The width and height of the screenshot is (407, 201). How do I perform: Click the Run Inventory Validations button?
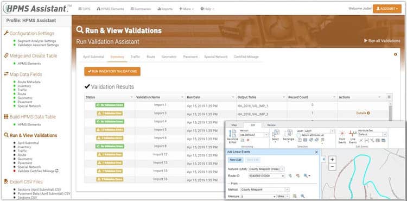pyautogui.click(x=112, y=71)
